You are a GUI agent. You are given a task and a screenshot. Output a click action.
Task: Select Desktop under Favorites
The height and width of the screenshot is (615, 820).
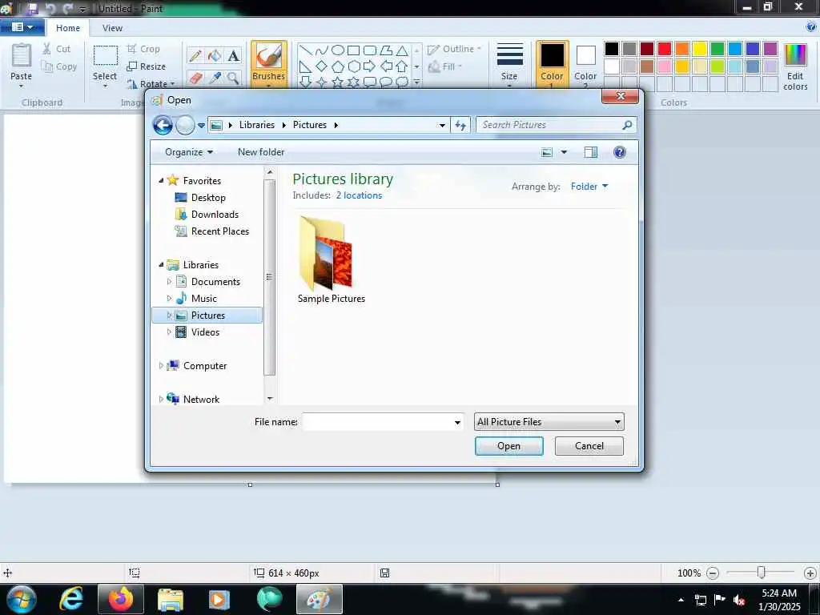tap(208, 198)
